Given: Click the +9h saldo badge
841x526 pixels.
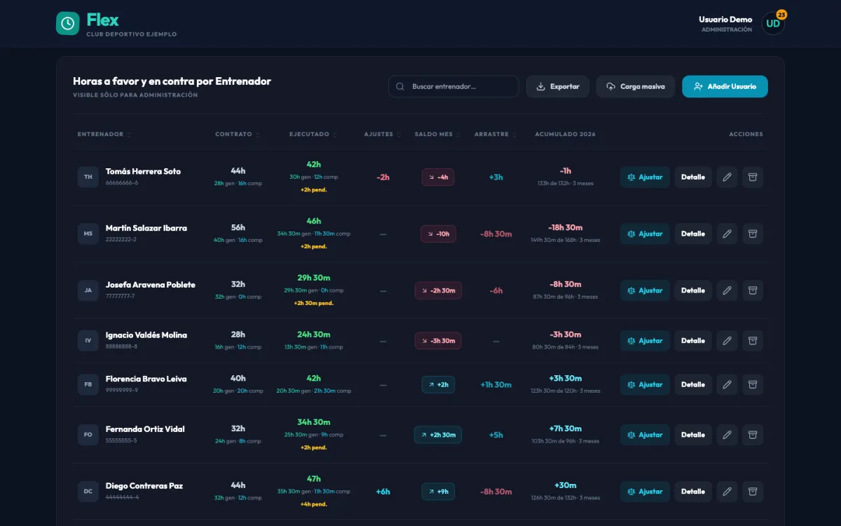Looking at the screenshot, I should [x=438, y=492].
